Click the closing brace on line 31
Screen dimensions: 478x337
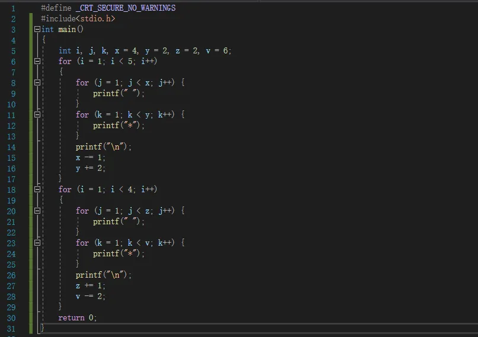pos(43,328)
